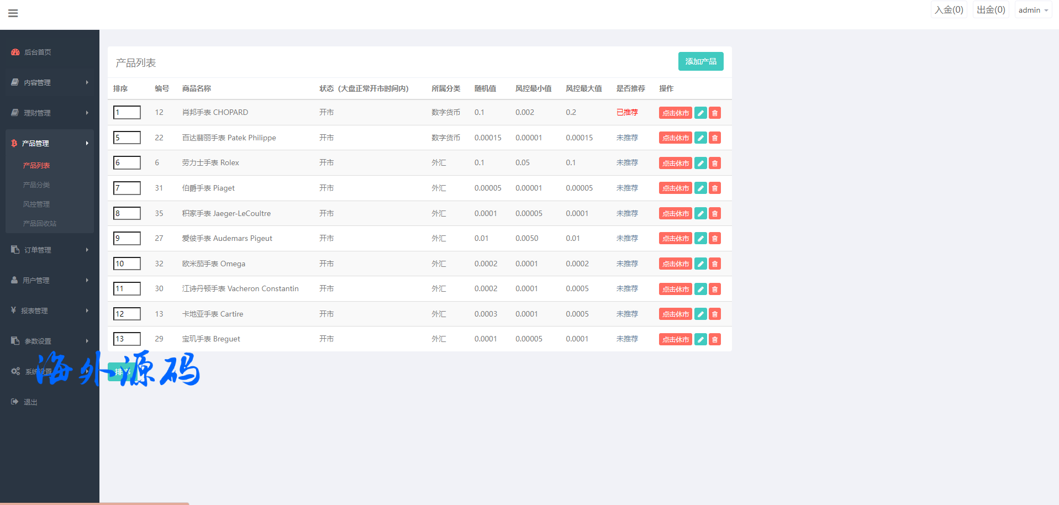Screen dimensions: 1059x505
Task: Click the 入金(0) button
Action: coord(949,10)
